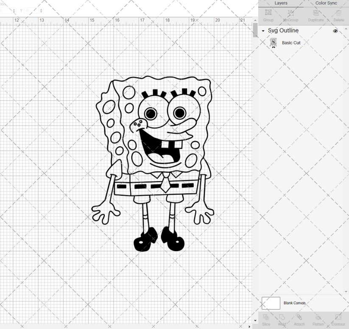
Task: Delete the selected layer
Action: coord(338,16)
